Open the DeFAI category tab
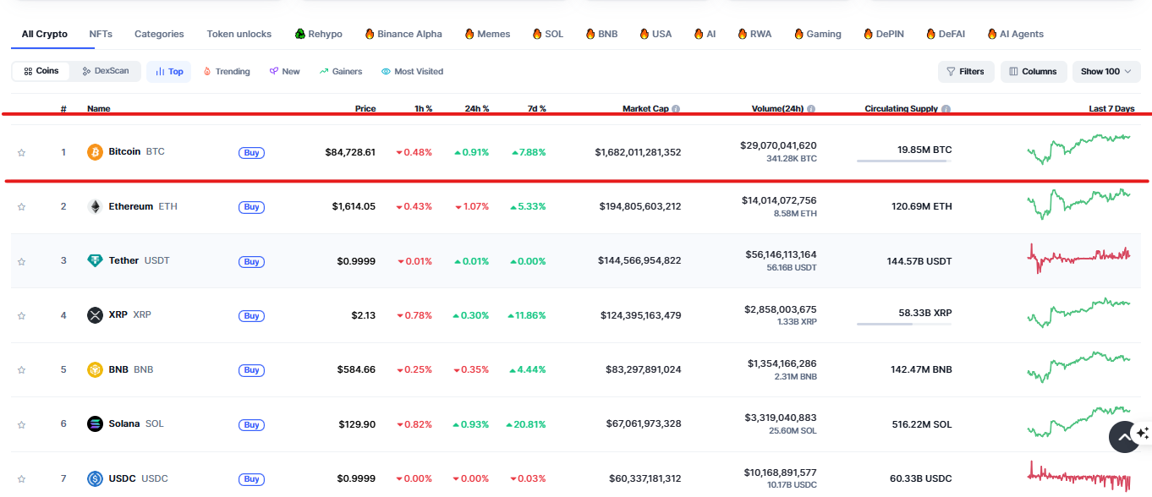 [946, 34]
